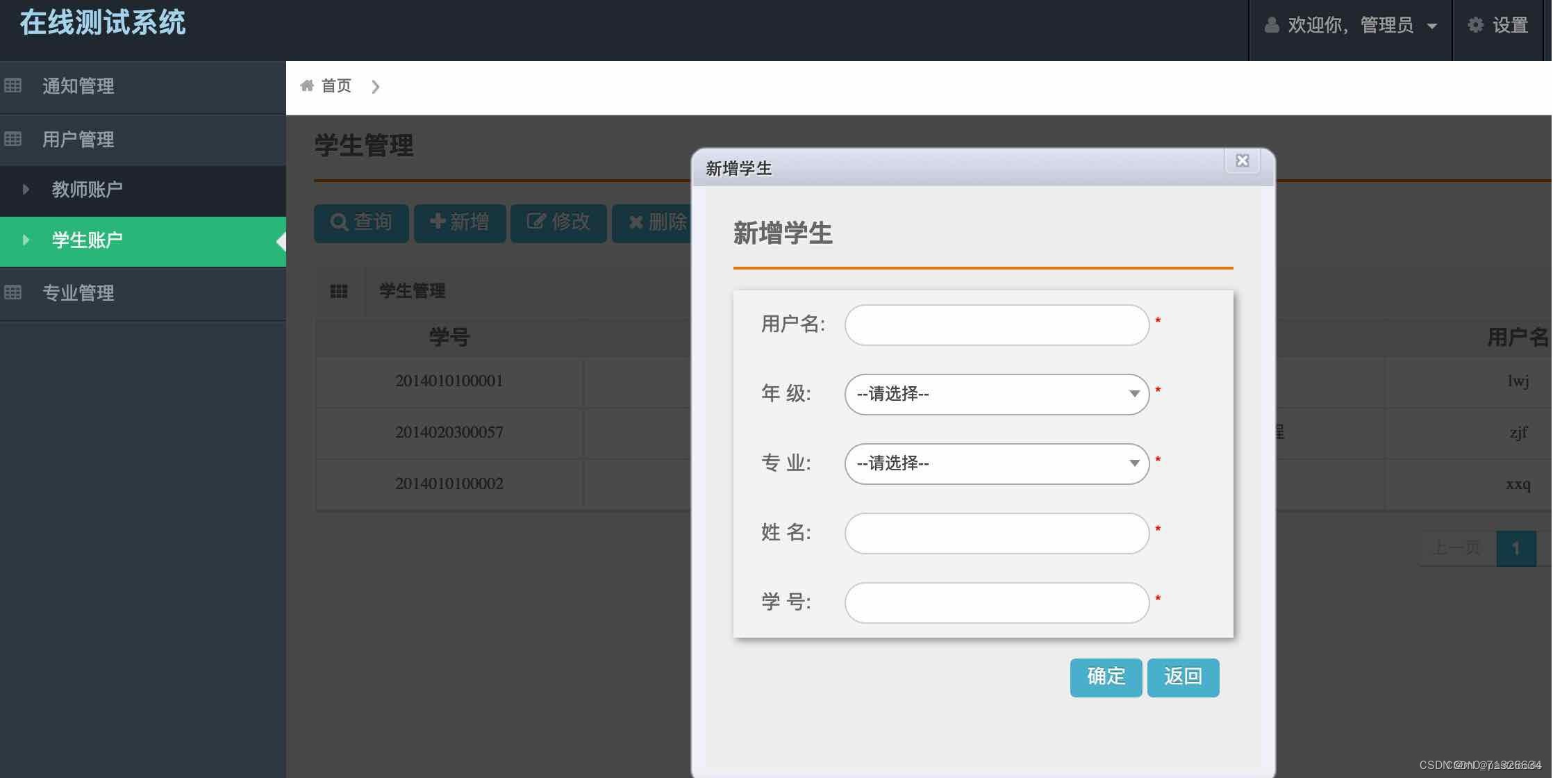Open the 年级 dropdown
Screen dimensions: 1553x778
tap(997, 395)
